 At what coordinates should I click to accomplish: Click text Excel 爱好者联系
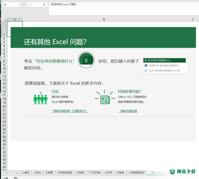click(63, 102)
